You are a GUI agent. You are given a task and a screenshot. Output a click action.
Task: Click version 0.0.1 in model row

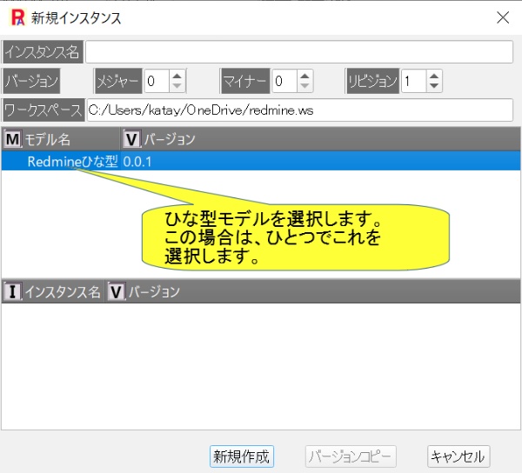click(137, 162)
